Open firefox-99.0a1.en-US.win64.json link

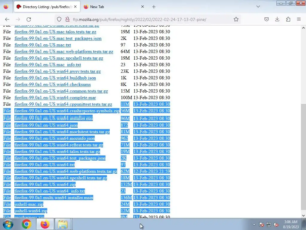(46, 125)
